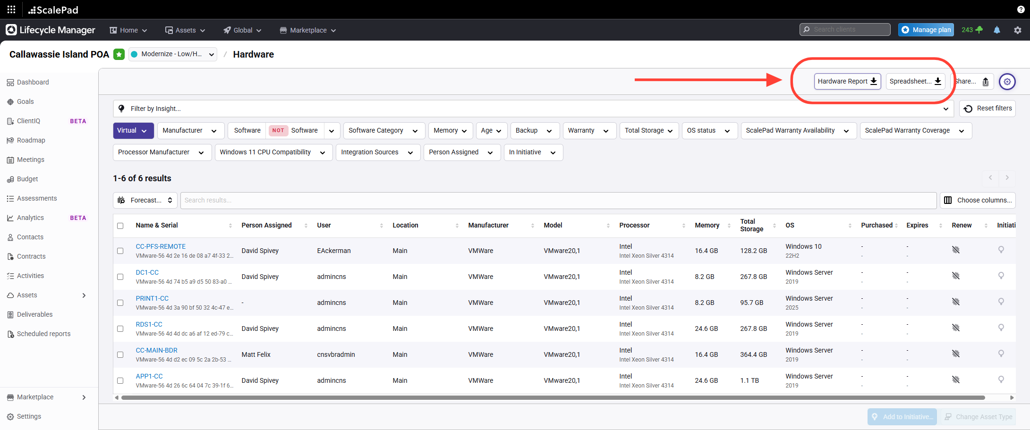Open the Assets menu in top navigation
1030x430 pixels.
pyautogui.click(x=185, y=30)
